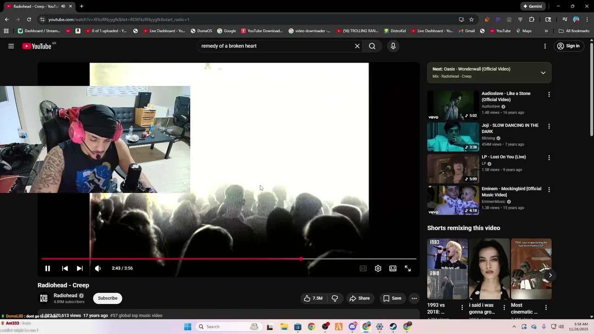
Task: Open options for 1993 vs 2018 Short
Action: click(462, 307)
